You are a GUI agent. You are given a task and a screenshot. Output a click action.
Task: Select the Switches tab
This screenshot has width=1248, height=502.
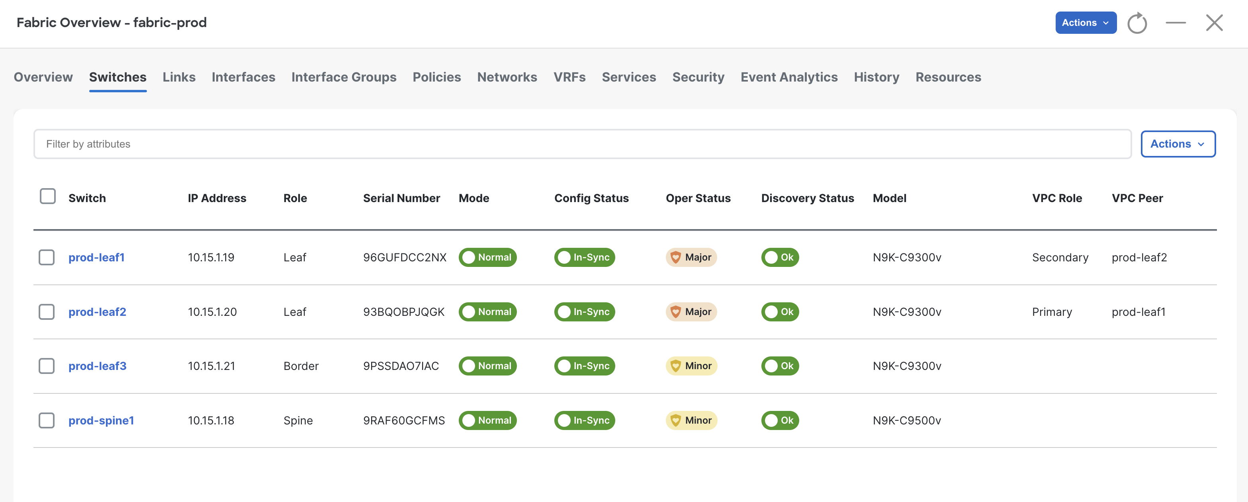(118, 77)
